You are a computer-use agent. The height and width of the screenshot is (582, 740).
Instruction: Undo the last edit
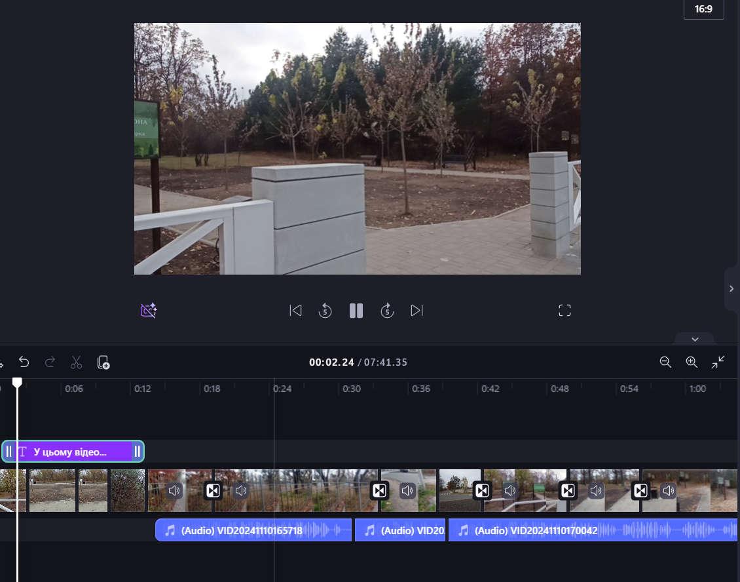[x=24, y=362]
